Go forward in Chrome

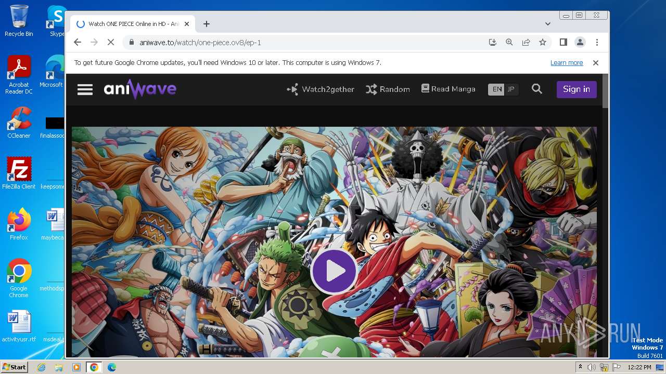click(94, 43)
